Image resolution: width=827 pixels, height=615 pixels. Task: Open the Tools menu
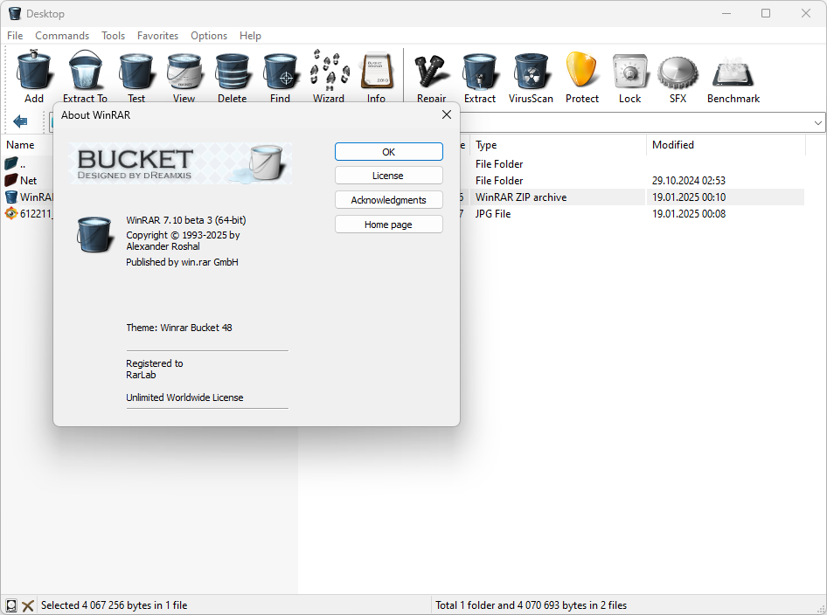pyautogui.click(x=114, y=35)
